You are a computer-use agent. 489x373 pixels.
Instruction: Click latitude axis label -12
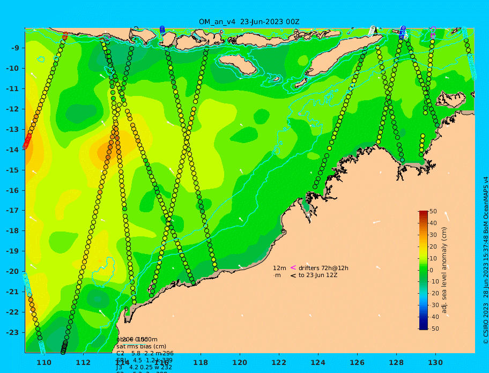[13, 109]
